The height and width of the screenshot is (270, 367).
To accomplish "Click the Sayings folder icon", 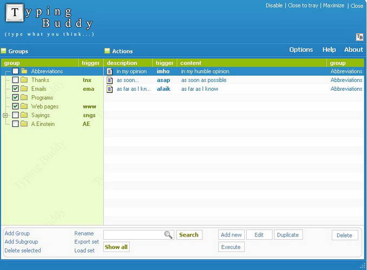I will (24, 115).
